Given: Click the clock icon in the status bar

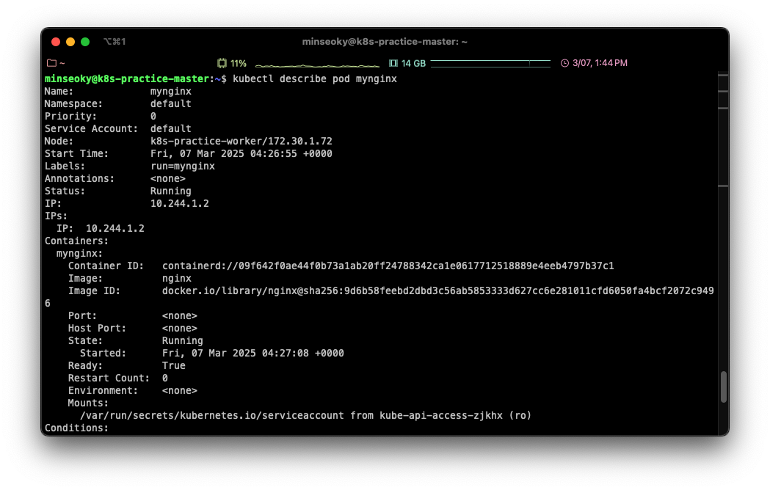Looking at the screenshot, I should 564,63.
